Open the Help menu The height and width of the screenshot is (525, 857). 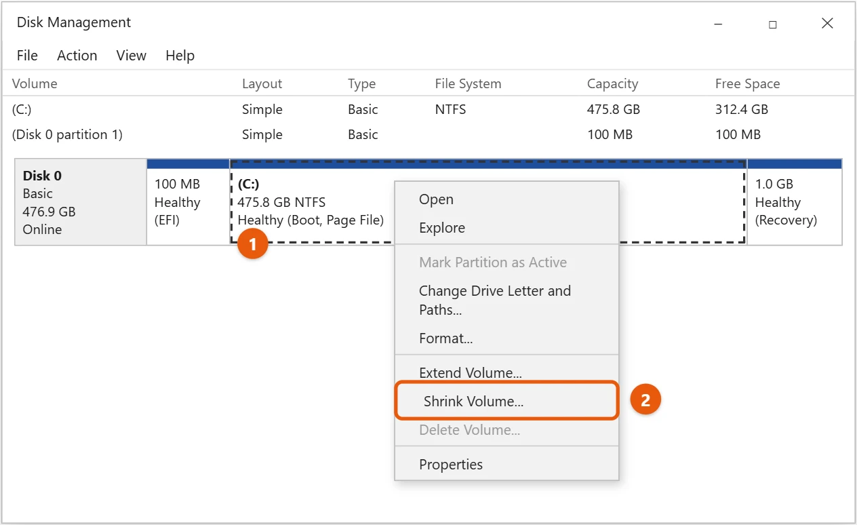click(x=180, y=56)
